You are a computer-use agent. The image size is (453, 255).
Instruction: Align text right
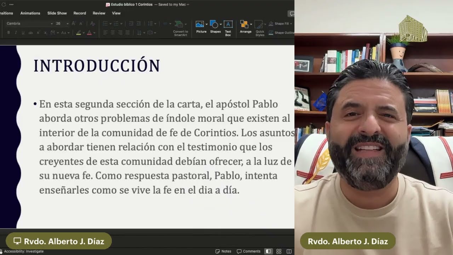[120, 33]
